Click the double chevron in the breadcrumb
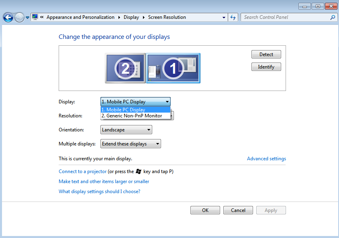This screenshot has width=339, height=238. coord(42,17)
